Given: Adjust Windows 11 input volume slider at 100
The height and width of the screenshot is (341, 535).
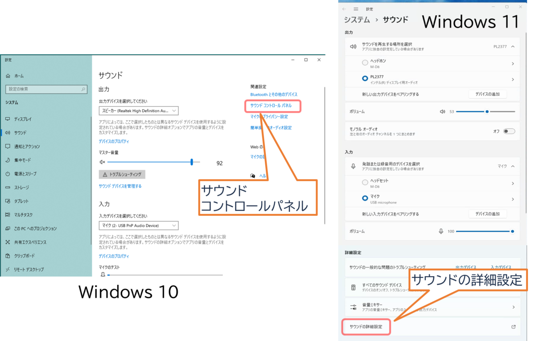Looking at the screenshot, I should click(x=485, y=231).
